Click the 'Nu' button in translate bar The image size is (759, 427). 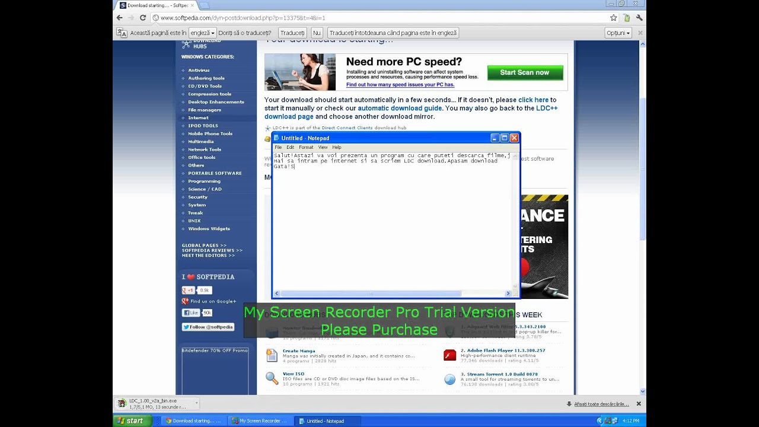point(317,33)
